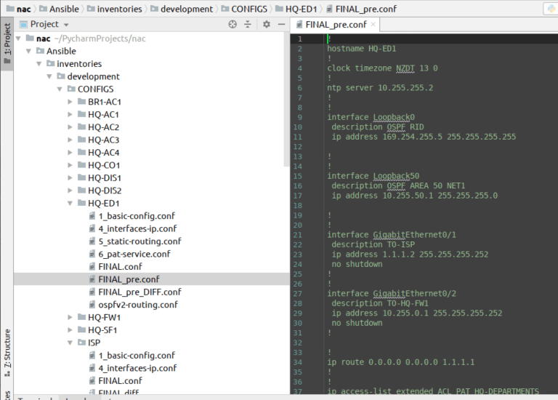
Task: Toggle the 1: Project side tool tab
Action: (x=7, y=43)
